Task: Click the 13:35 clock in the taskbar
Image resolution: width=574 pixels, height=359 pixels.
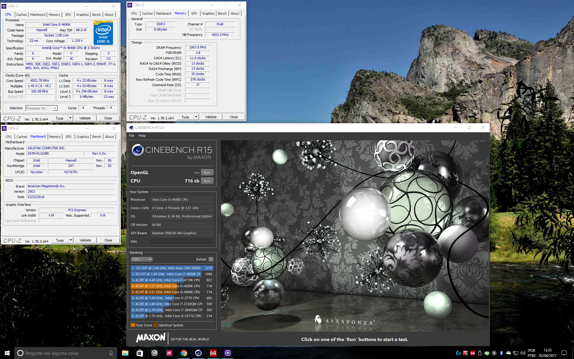Action: 547,353
